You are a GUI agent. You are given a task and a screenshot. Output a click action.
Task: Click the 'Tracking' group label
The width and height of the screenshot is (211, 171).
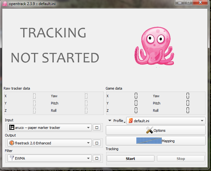tap(112, 149)
